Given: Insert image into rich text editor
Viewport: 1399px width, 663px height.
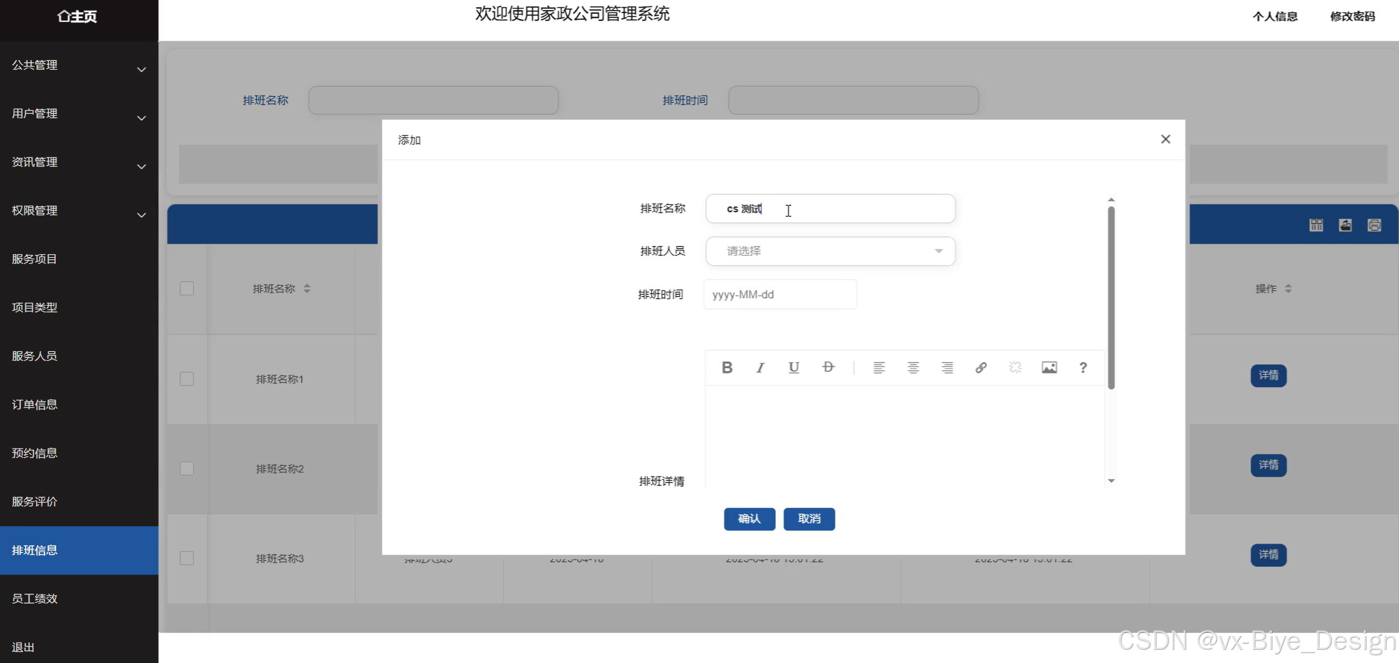Looking at the screenshot, I should click(1049, 368).
